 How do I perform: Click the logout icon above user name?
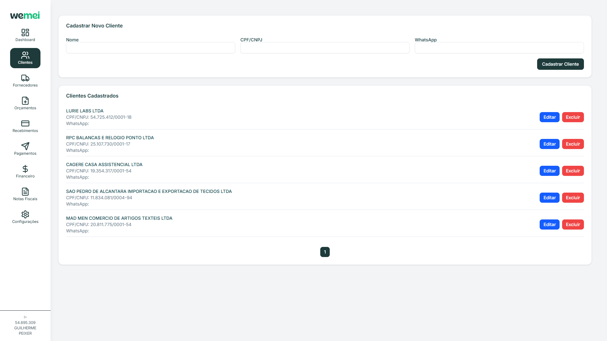coord(25,317)
